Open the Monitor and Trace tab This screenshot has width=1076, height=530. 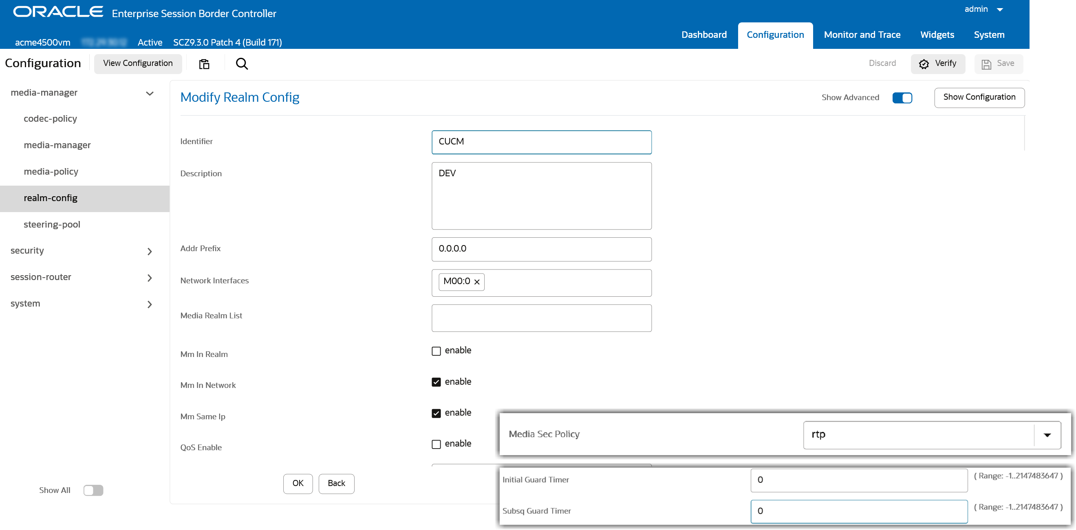[862, 35]
